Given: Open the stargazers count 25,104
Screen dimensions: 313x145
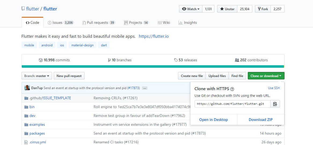Looking at the screenshot, I should [x=245, y=9].
